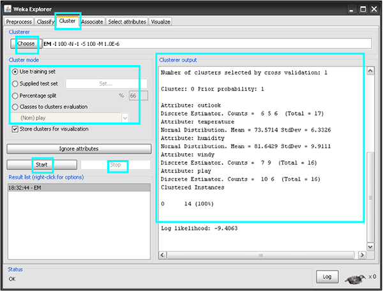
Task: Click the Weka Explorer title bar icon
Action: click(x=8, y=9)
